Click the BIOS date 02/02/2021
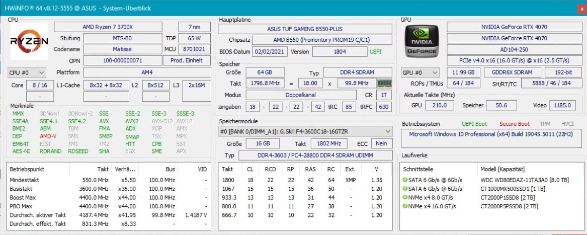 coord(270,52)
